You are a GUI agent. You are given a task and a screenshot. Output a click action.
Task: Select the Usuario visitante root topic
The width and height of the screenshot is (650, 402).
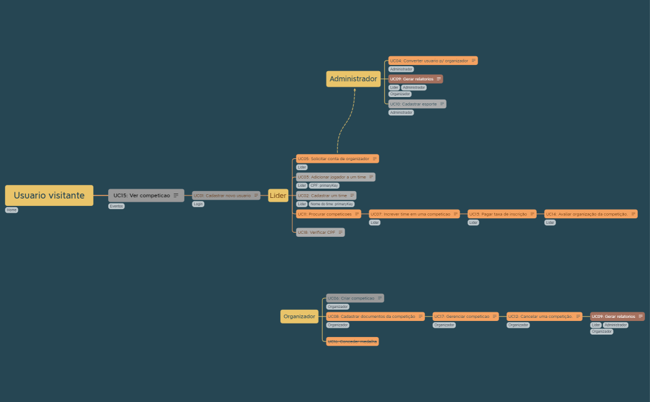[49, 195]
